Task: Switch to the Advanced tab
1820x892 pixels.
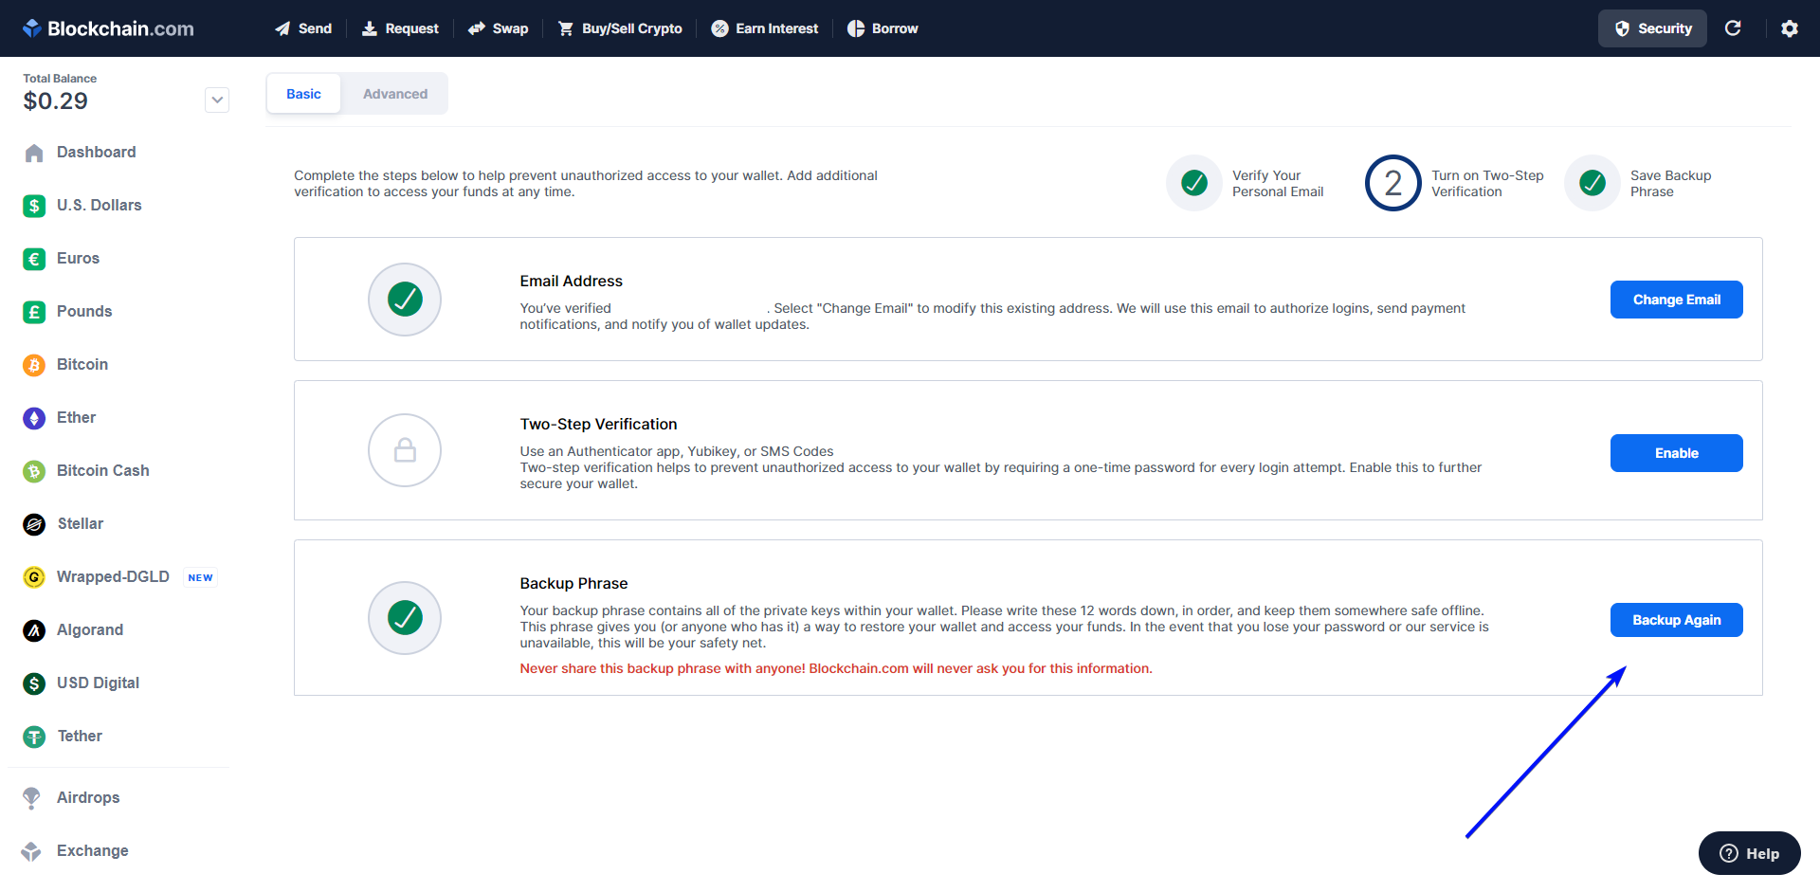Action: 395,94
